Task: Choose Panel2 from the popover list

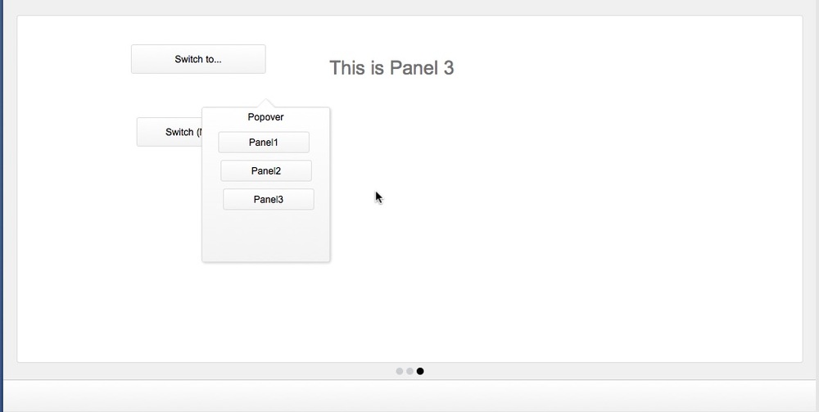Action: [266, 170]
